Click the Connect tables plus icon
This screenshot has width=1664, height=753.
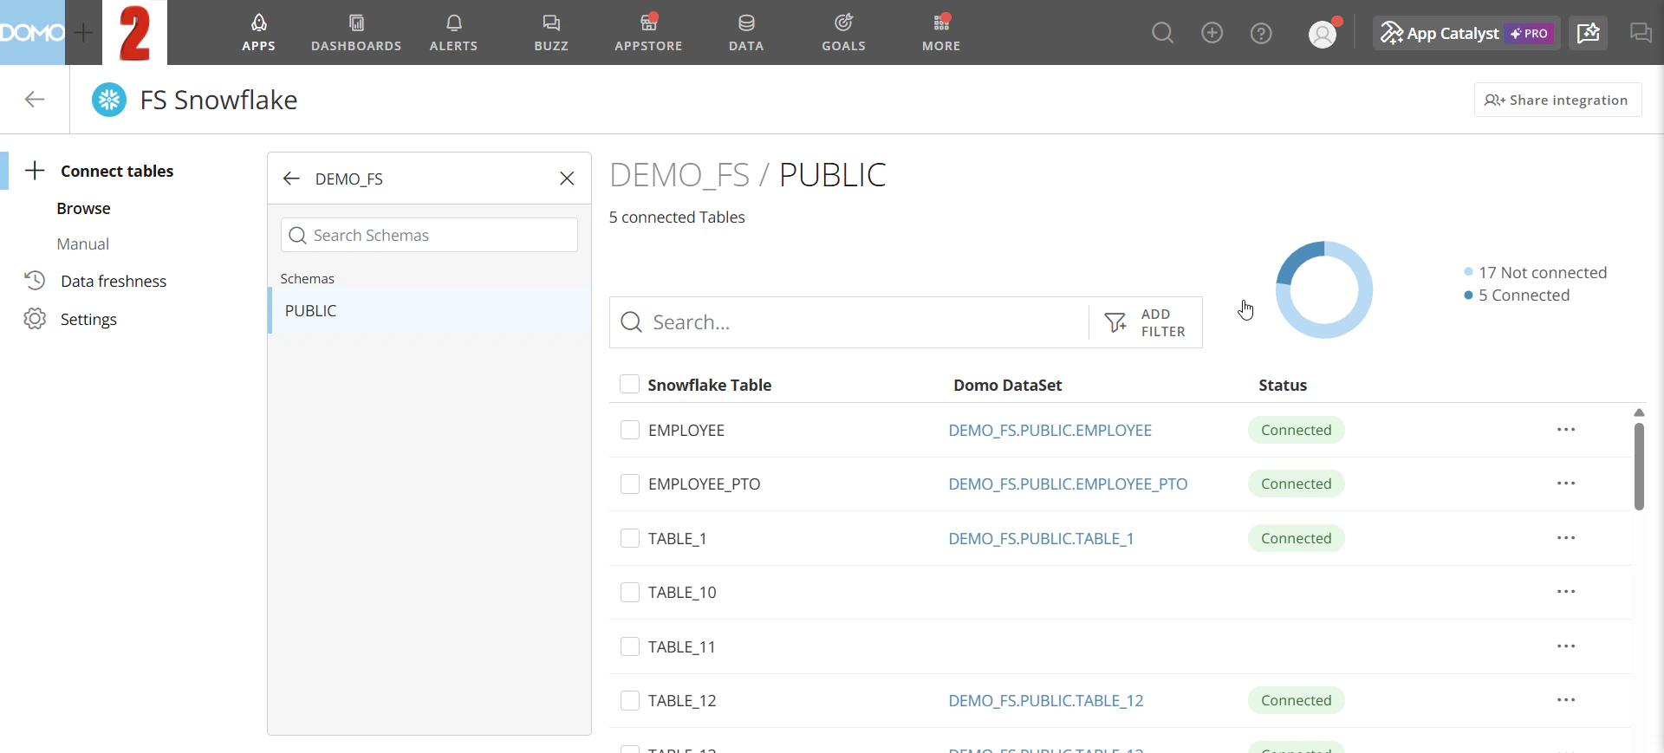pos(35,171)
